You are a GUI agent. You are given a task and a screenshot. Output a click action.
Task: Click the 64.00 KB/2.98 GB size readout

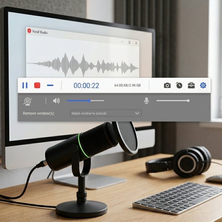tap(128, 85)
